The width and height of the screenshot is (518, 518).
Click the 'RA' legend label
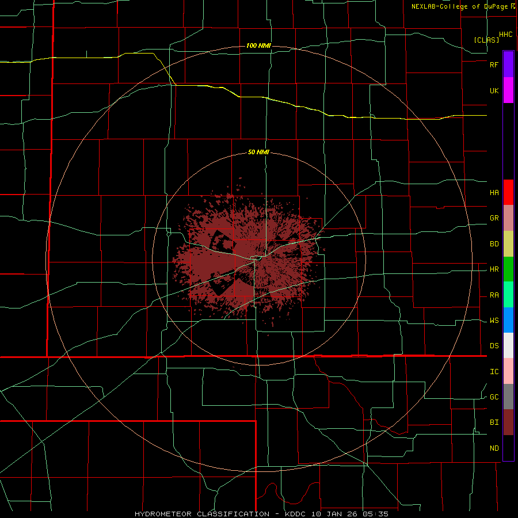coord(494,295)
